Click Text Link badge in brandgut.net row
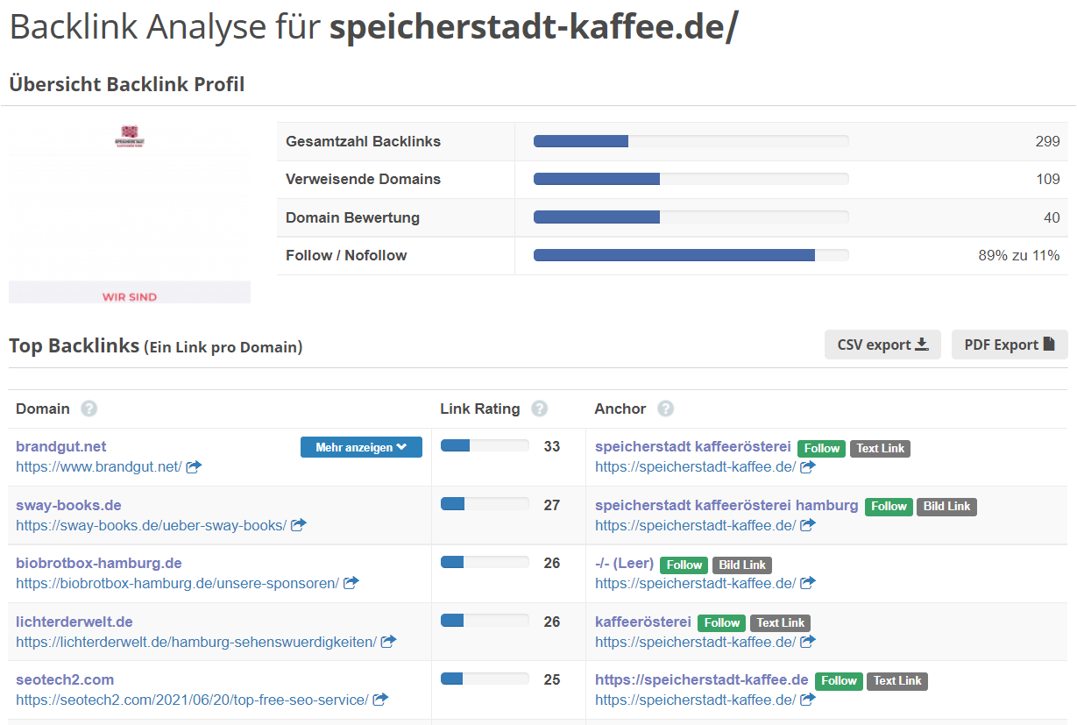The height and width of the screenshot is (725, 1077). 880,448
